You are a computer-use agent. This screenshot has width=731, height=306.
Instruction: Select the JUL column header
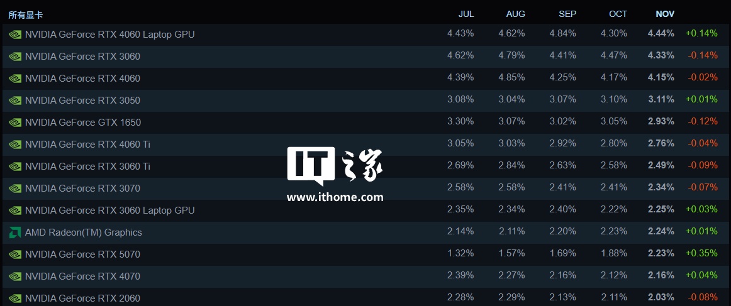pyautogui.click(x=466, y=14)
